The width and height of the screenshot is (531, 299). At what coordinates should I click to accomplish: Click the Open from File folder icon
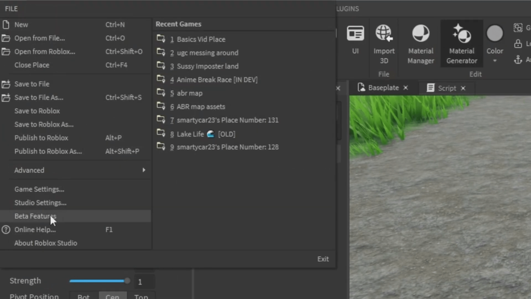[6, 38]
